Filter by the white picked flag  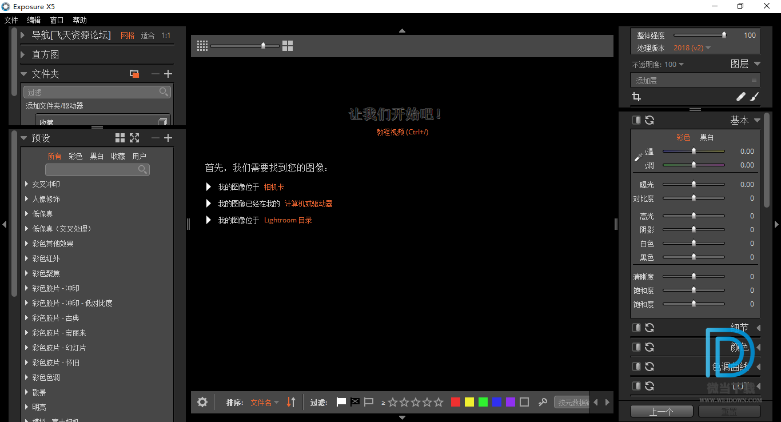[x=341, y=402]
